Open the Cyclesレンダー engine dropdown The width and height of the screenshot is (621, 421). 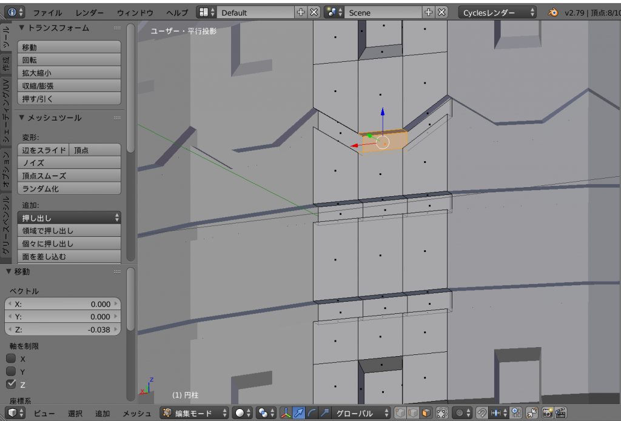497,12
